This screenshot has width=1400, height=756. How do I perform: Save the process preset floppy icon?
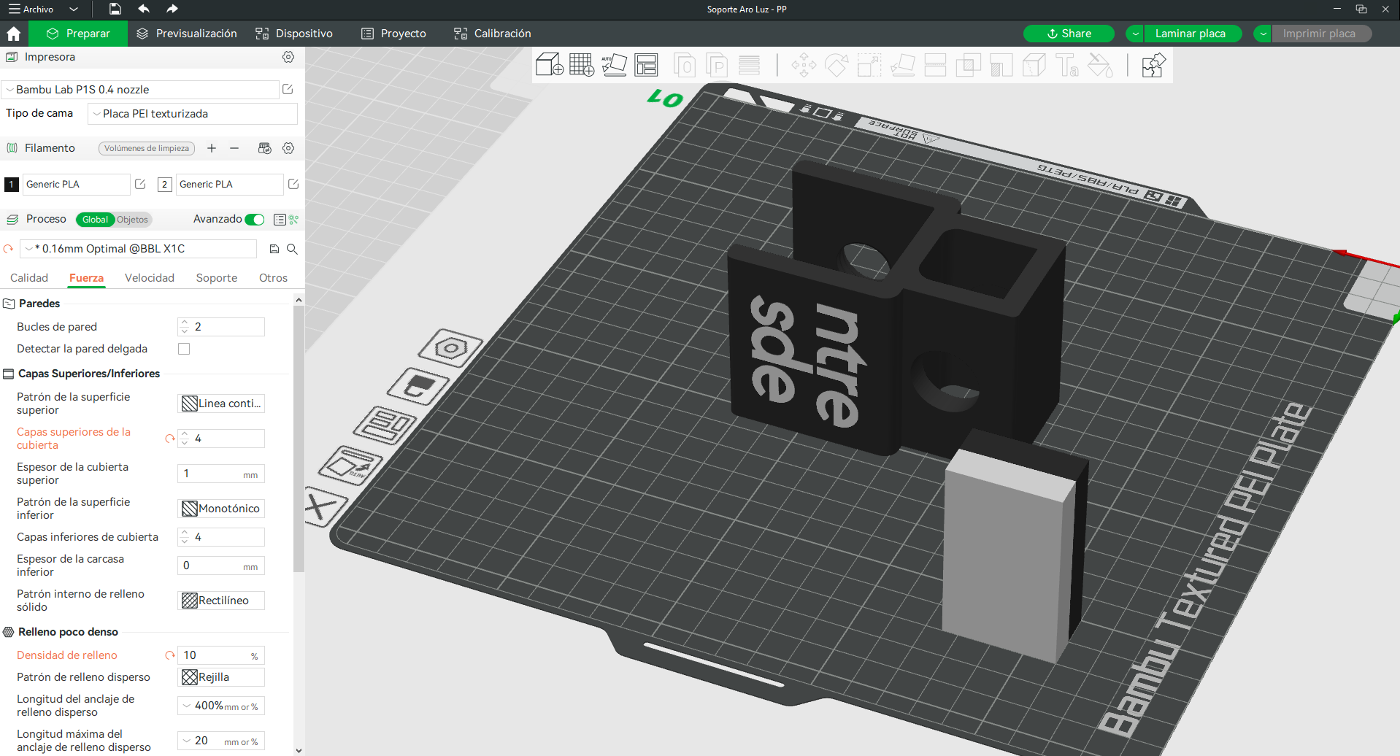274,249
